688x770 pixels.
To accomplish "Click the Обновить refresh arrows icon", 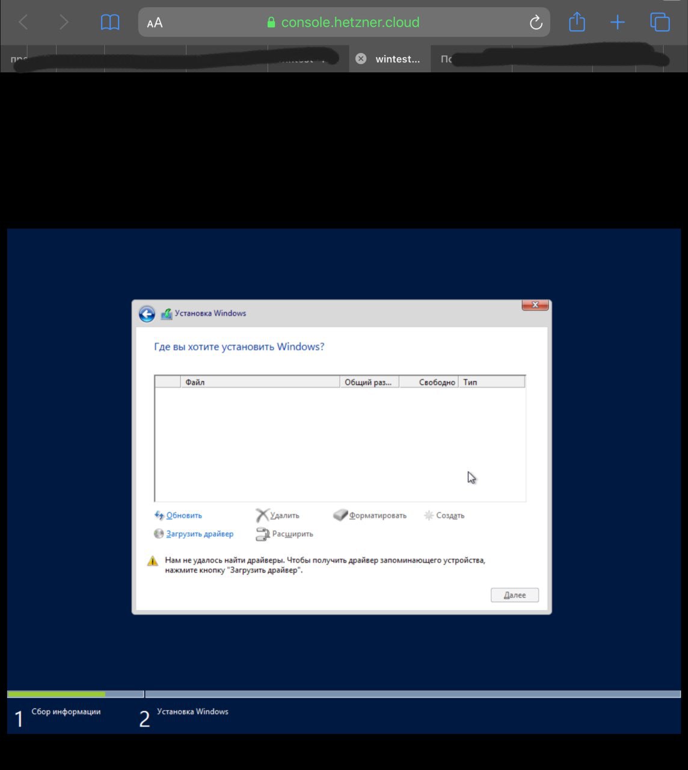I will [159, 516].
